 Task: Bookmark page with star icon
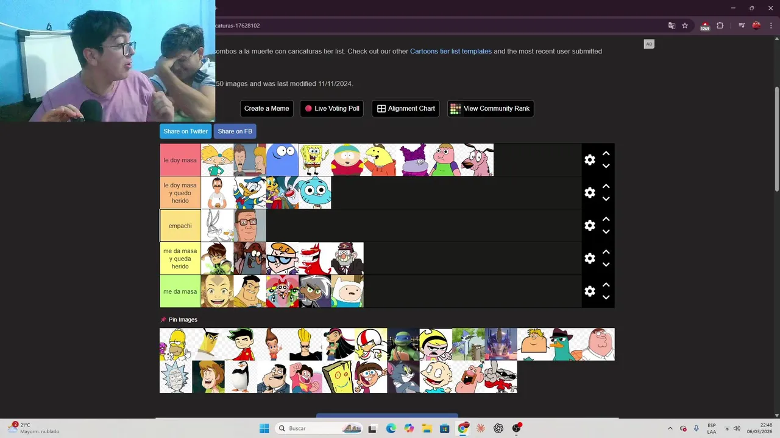pos(685,26)
